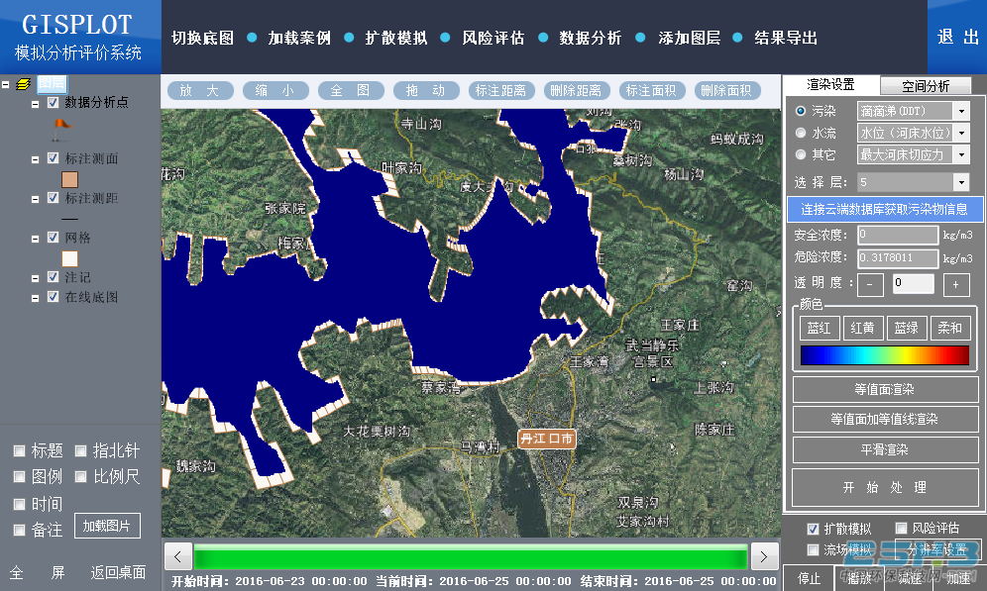Select the 标注距离 tool

(x=501, y=90)
